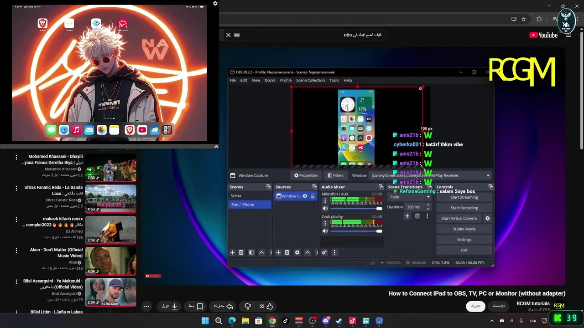The image size is (584, 328).
Task: Open Ultras Fanatic Reds La Banda thumbnail
Action: 110,199
